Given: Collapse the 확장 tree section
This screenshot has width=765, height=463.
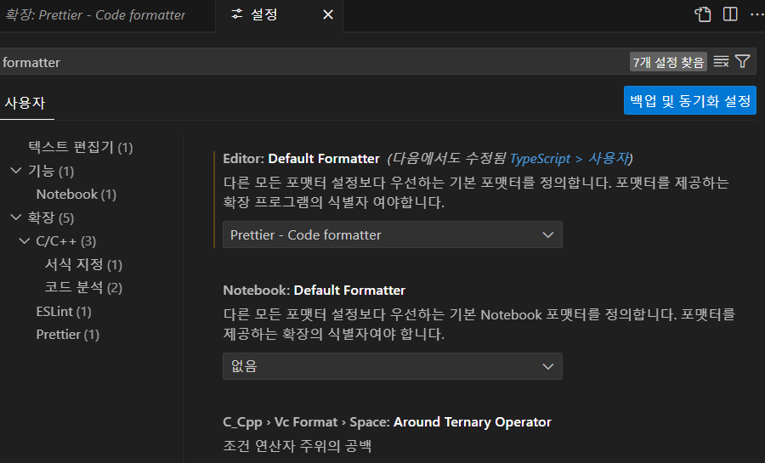Looking at the screenshot, I should tap(16, 217).
